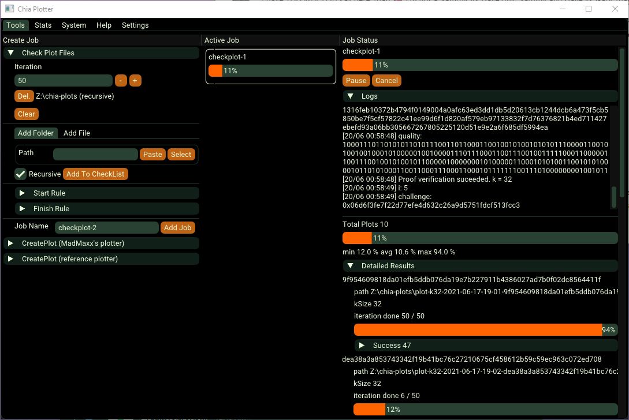Expand the Success 47 section
629x420 pixels.
486,346
